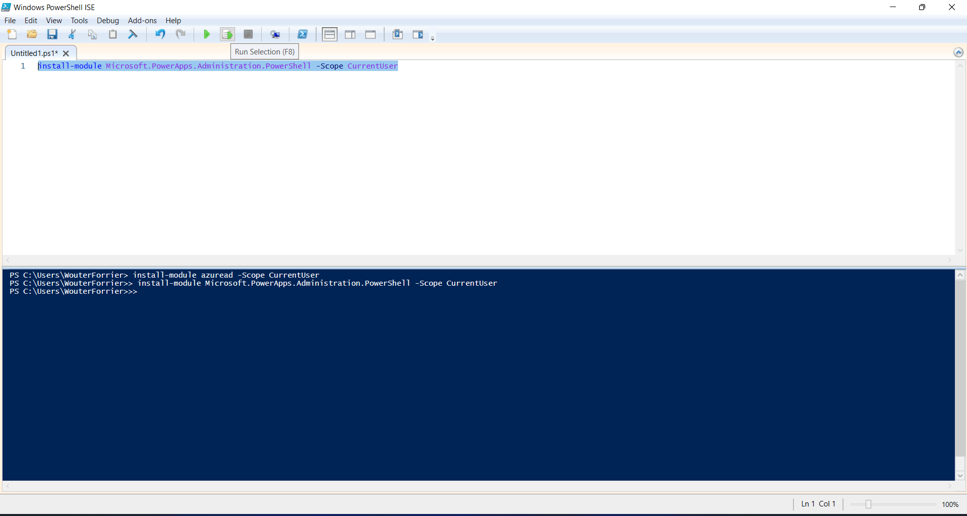Cut the selected text via scissors icon

[x=72, y=34]
